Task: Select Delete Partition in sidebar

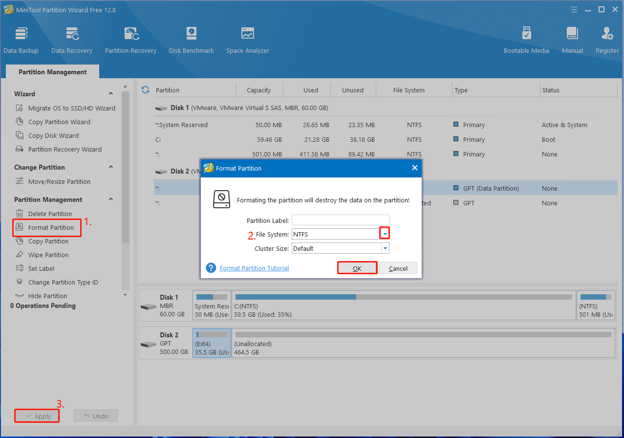Action: pyautogui.click(x=50, y=214)
